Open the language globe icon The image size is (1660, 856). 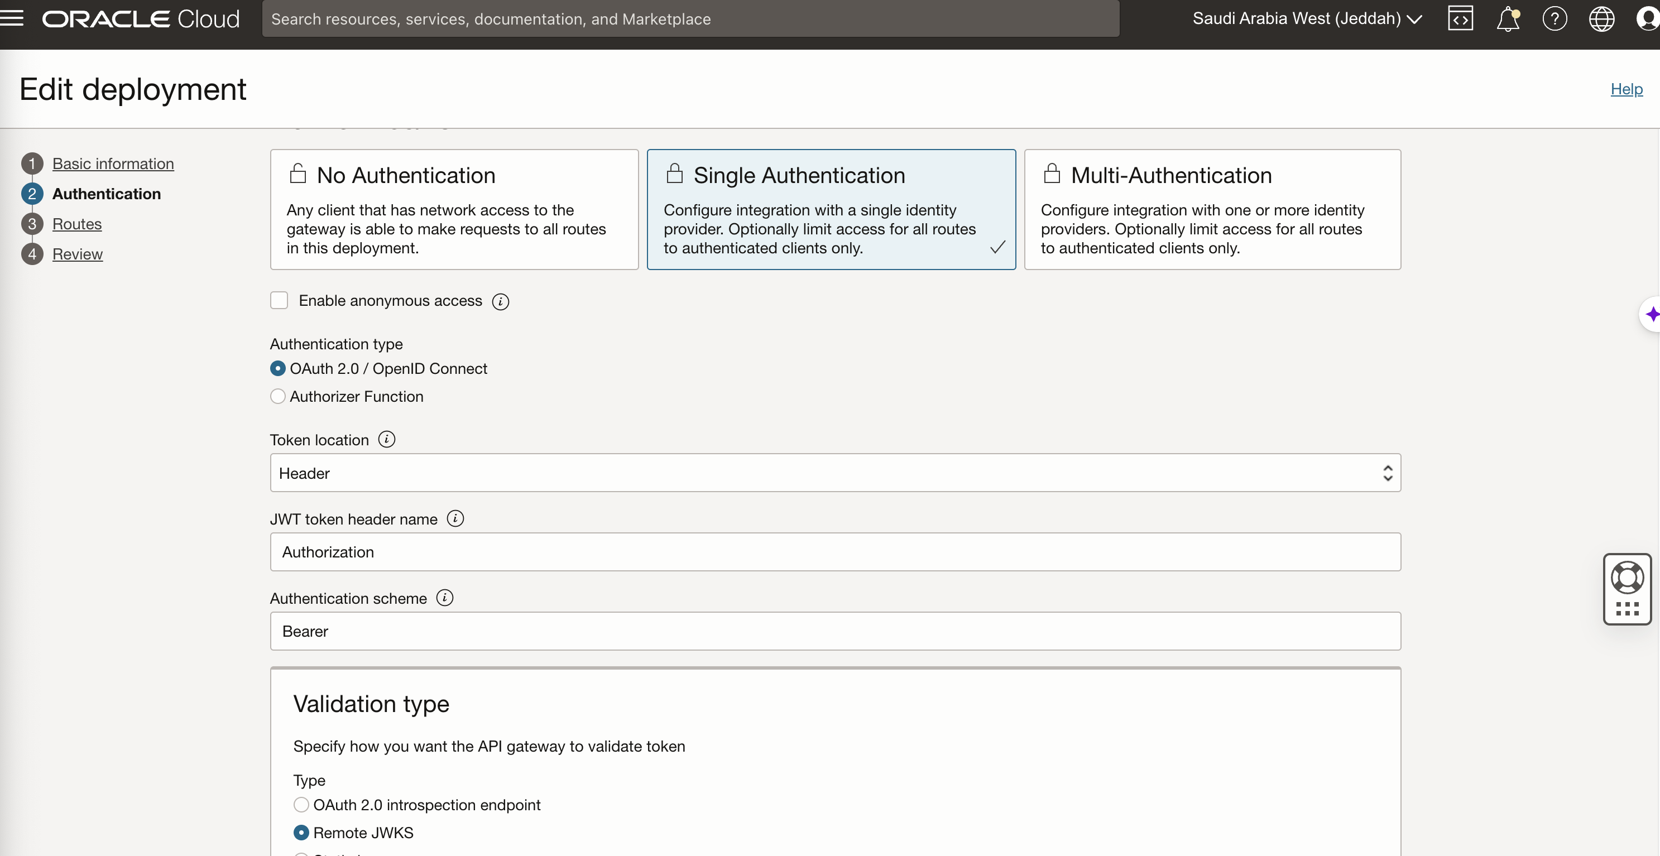(1601, 18)
